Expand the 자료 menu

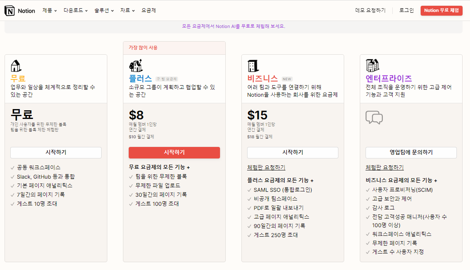127,11
